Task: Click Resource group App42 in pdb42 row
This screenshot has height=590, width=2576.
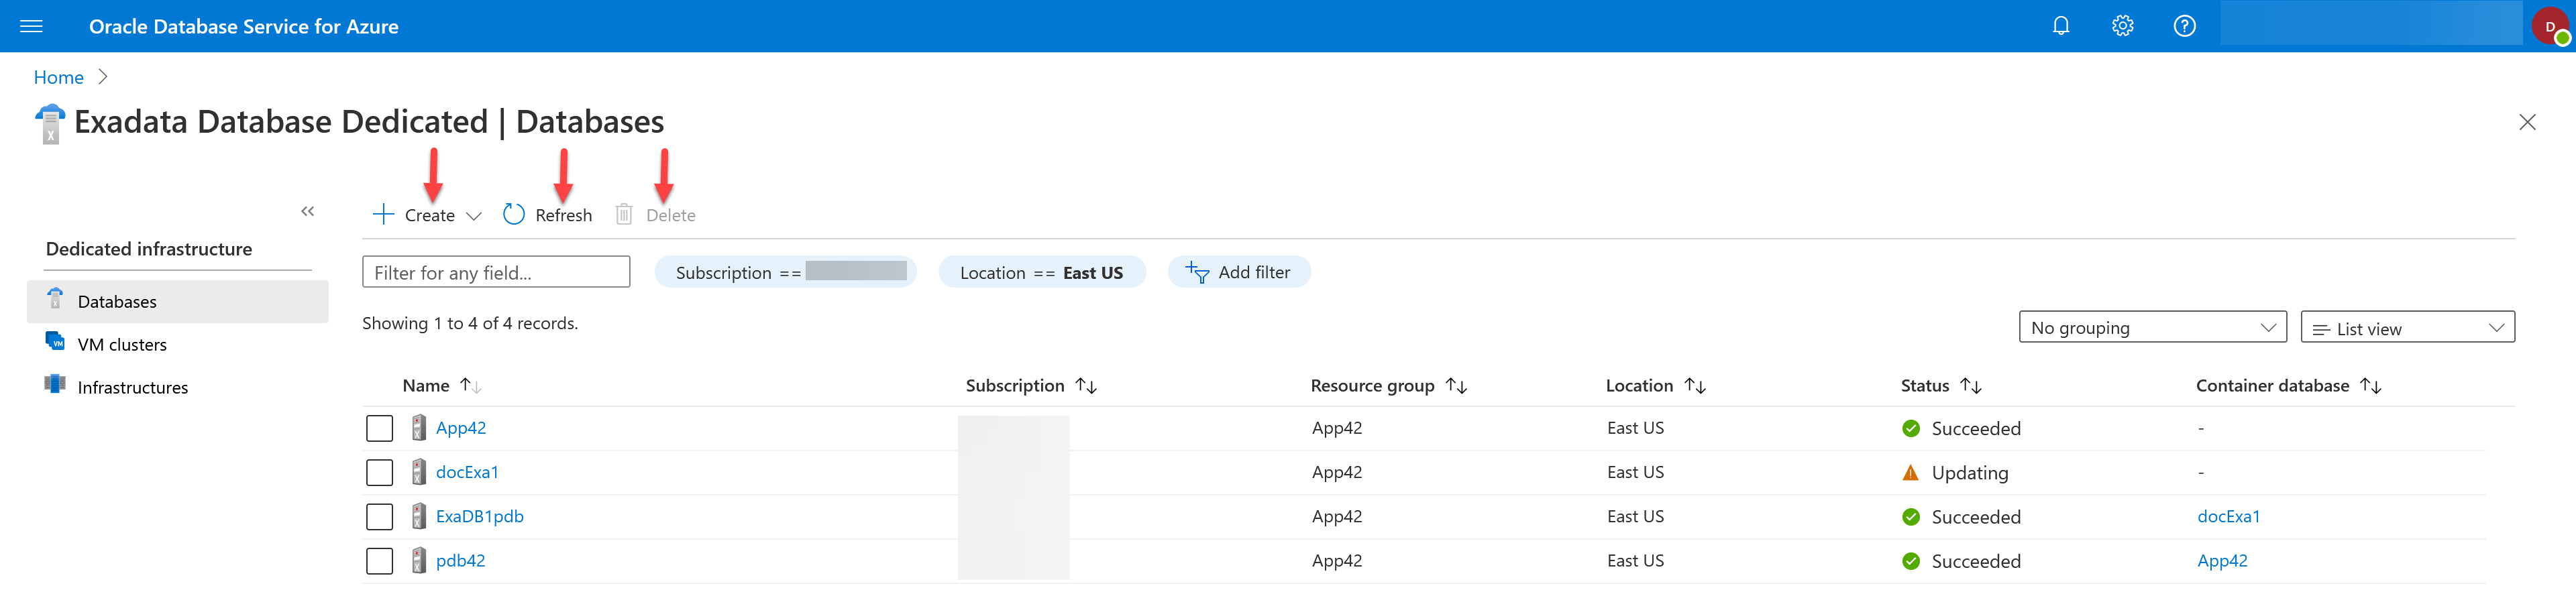Action: click(1336, 560)
